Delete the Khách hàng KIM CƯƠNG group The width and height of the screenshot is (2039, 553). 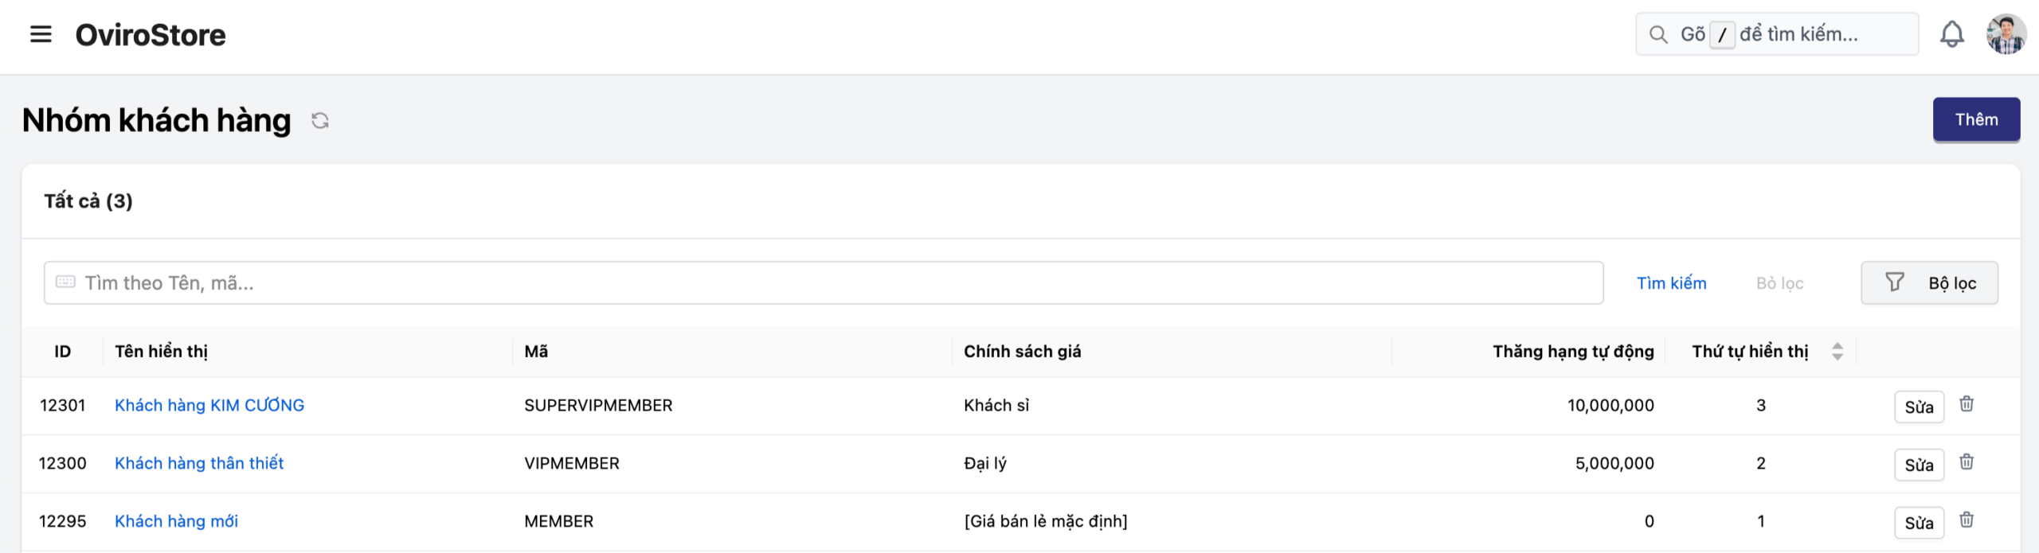[x=1967, y=404]
